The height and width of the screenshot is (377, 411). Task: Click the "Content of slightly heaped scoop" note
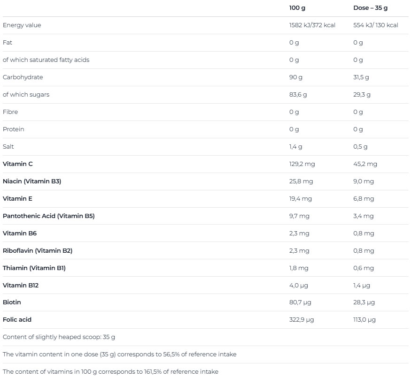coord(59,337)
